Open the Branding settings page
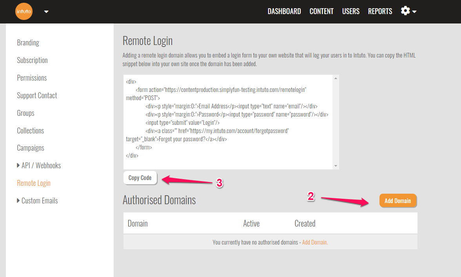 (28, 42)
